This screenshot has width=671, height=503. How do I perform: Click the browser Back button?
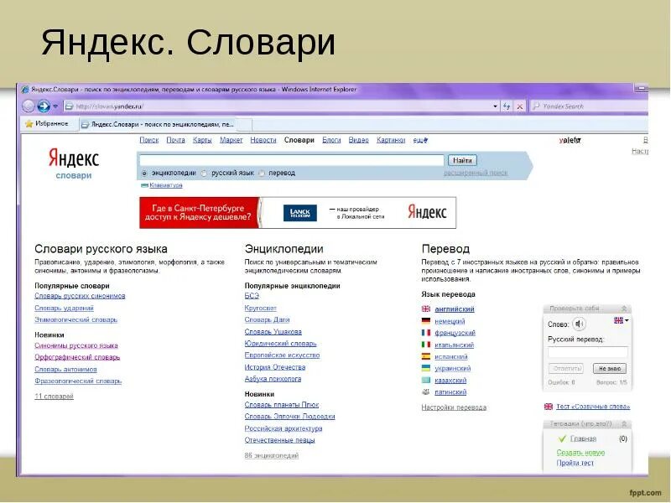29,106
